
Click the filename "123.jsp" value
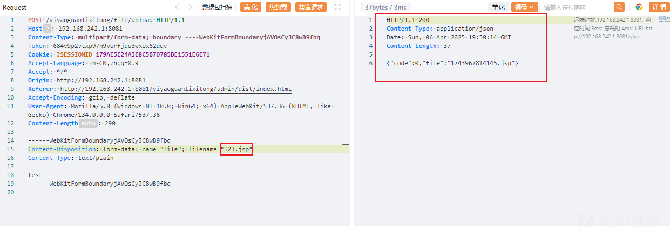tap(236, 149)
